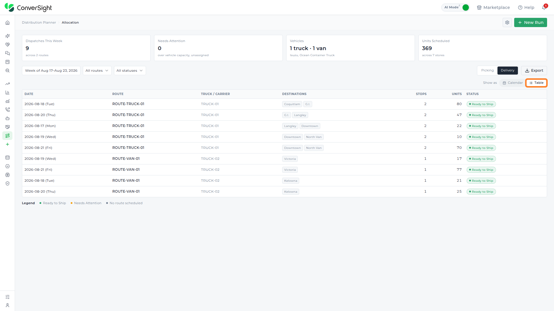The width and height of the screenshot is (554, 311).
Task: Toggle the AI Mode switch
Action: (x=465, y=7)
